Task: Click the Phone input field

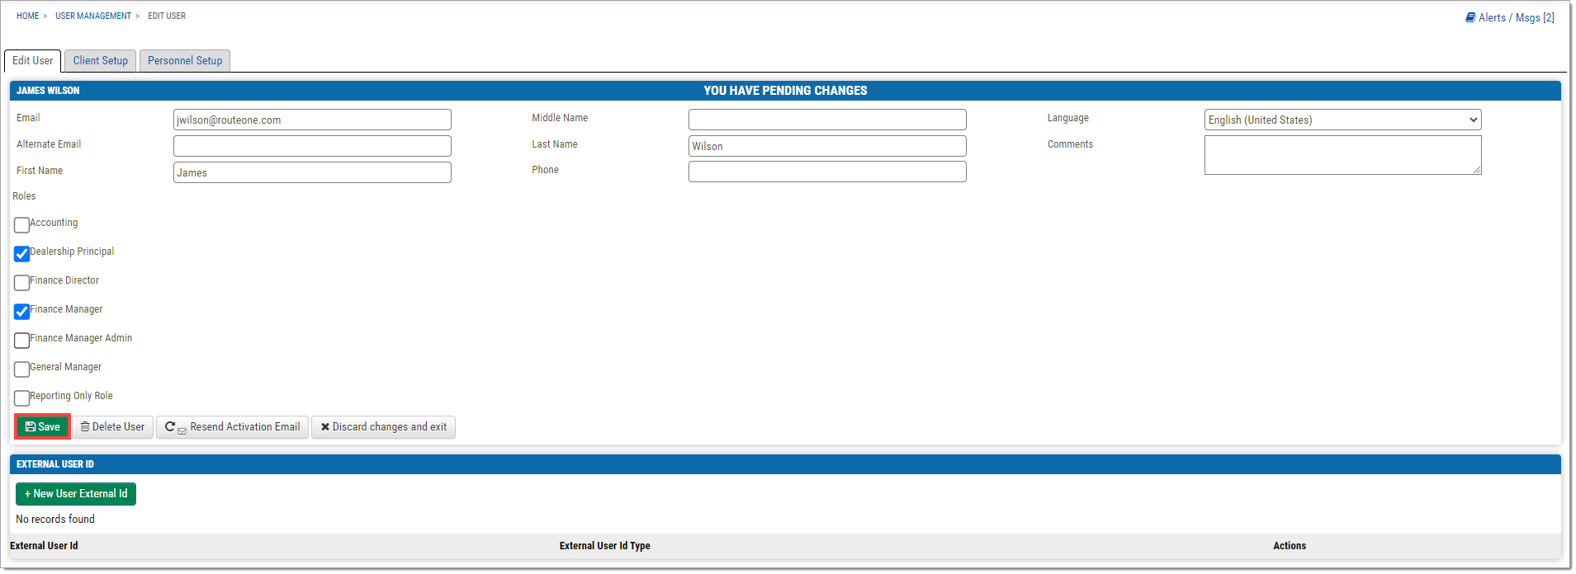Action: click(827, 172)
